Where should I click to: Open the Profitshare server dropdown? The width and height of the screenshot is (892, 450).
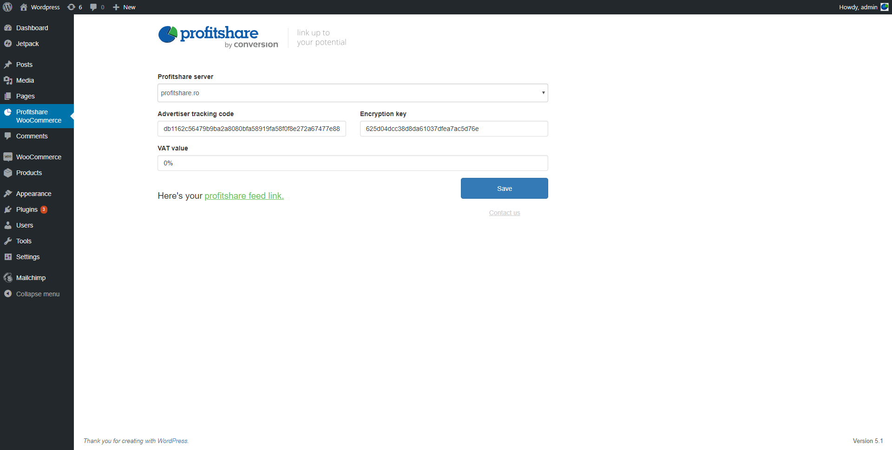click(353, 93)
